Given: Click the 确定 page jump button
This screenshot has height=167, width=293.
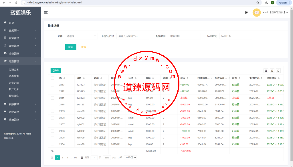Looking at the screenshot, I should coord(107,158).
